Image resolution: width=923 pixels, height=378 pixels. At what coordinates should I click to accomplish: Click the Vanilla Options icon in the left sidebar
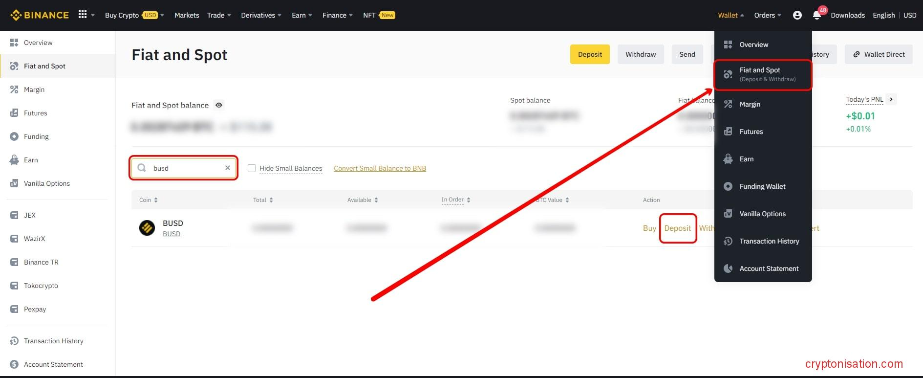point(14,183)
